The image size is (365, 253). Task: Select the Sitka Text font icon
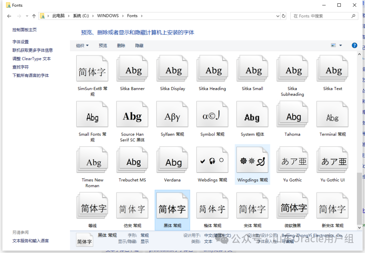(333, 68)
